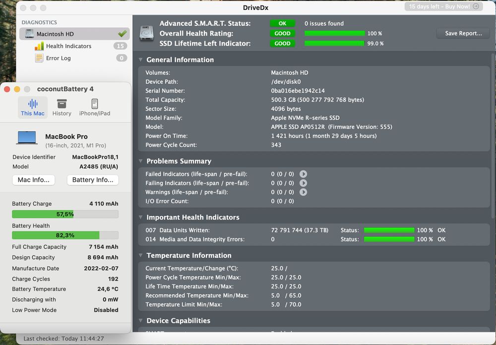Click the 'Last checked: Today 11:44:27' status text
Screen dimensions: 496x345
(x=63, y=339)
